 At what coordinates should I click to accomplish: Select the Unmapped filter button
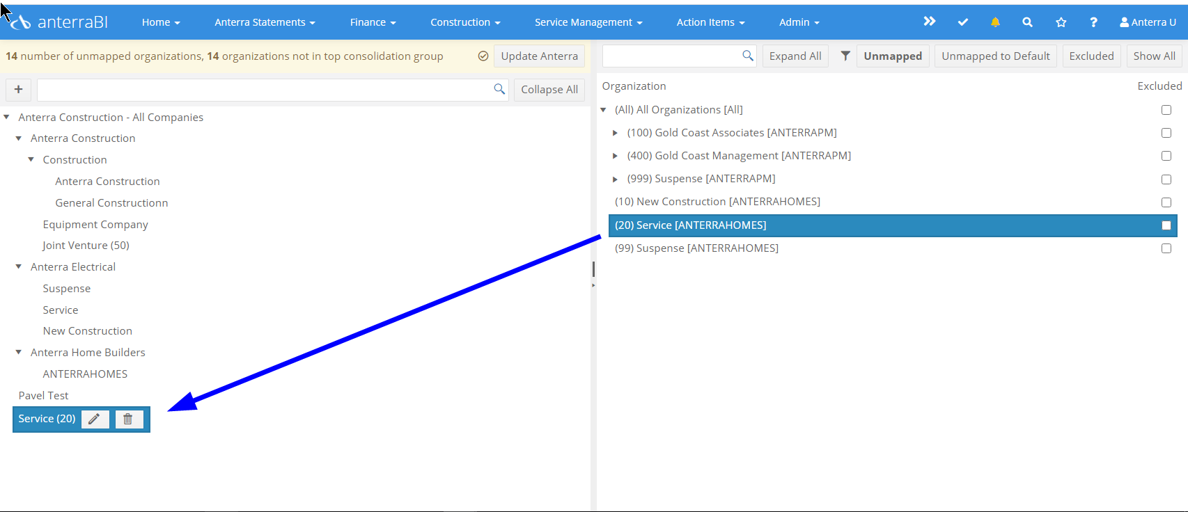click(893, 56)
